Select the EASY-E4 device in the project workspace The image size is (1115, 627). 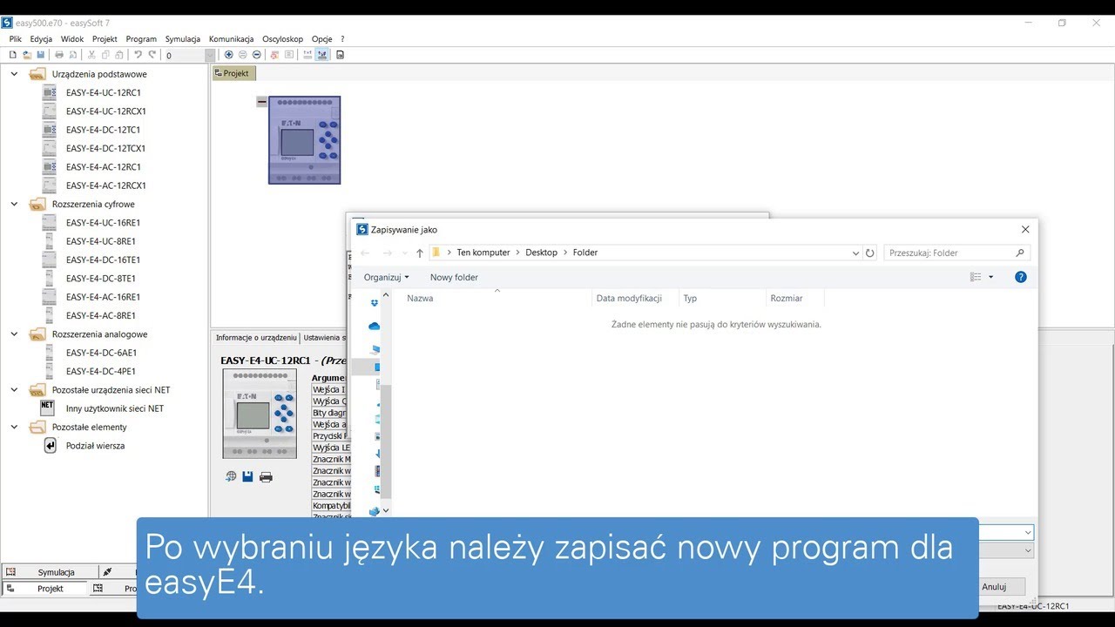(x=304, y=140)
